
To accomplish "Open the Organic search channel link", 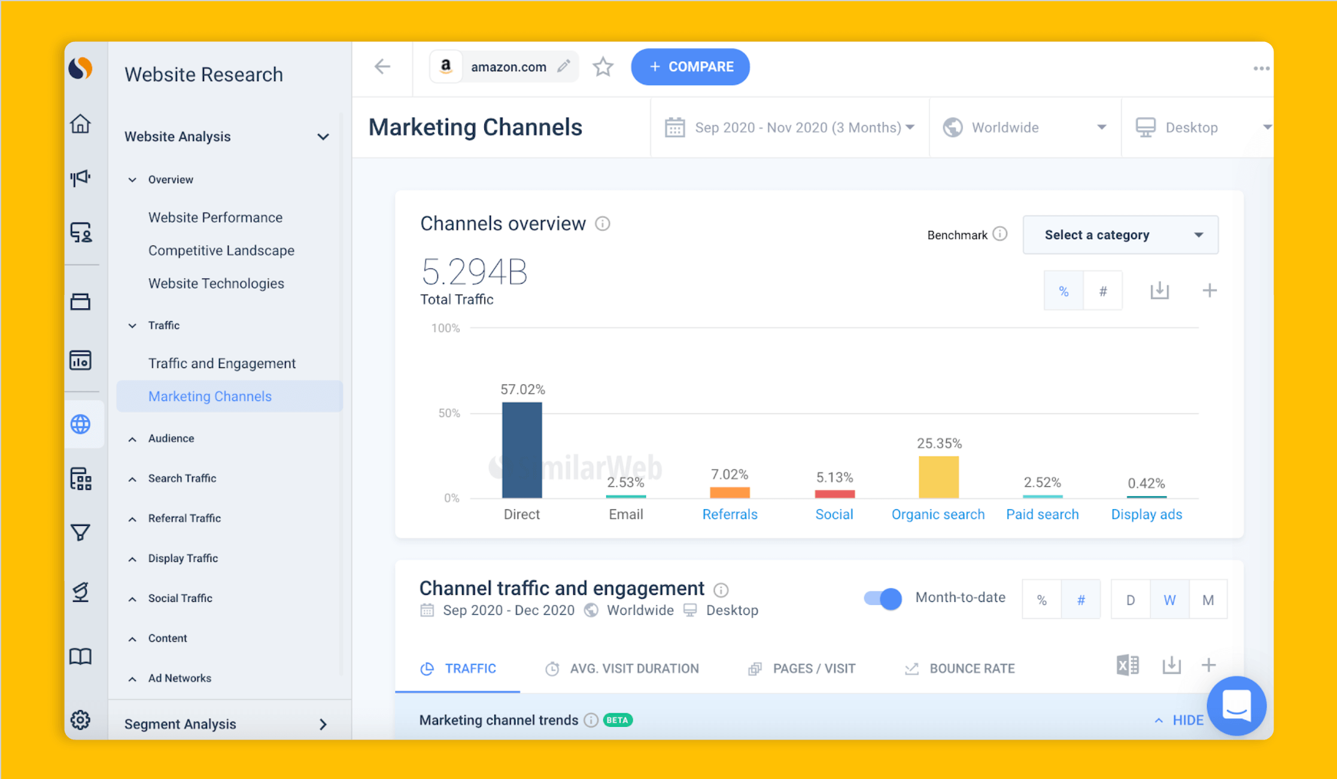I will pyautogui.click(x=937, y=515).
